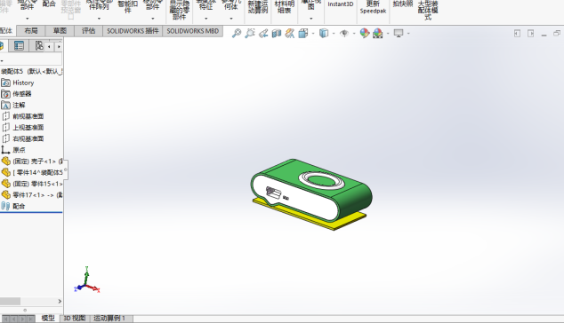Open the PropertyManager tab icon
The height and width of the screenshot is (323, 564).
pos(19,45)
